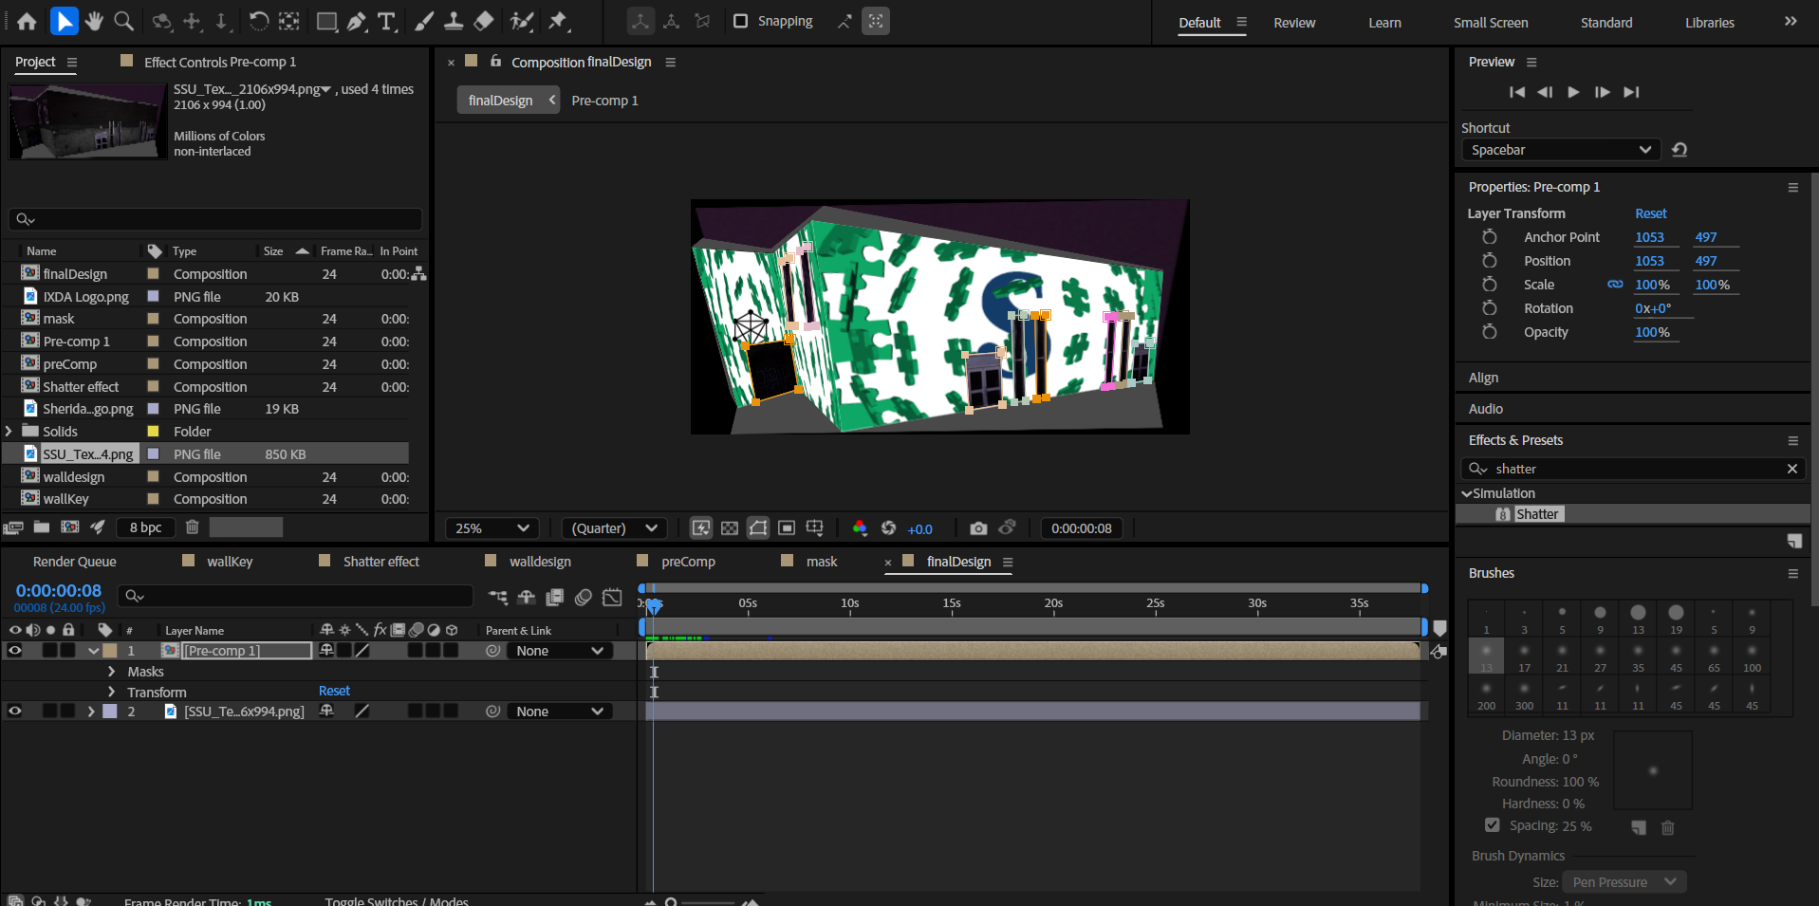The height and width of the screenshot is (906, 1819).
Task: Select the Pen tool
Action: (356, 21)
